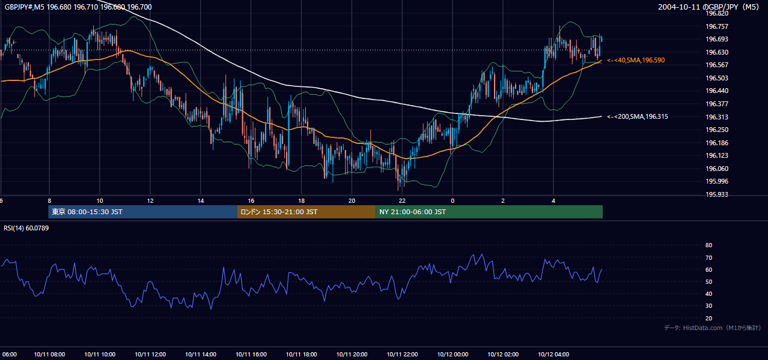
Task: Click the 10/11 22:00 time label
Action: tap(403, 354)
